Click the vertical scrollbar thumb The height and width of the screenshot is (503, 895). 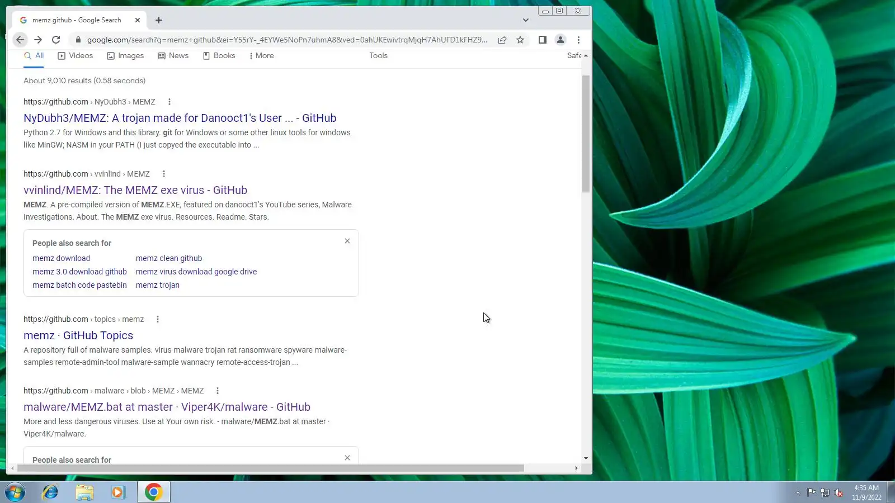tap(586, 134)
